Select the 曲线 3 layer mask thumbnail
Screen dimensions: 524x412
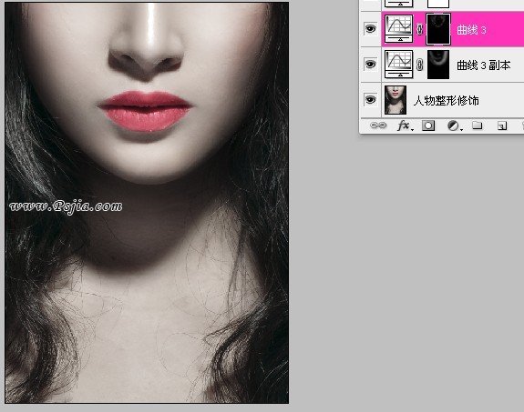437,29
